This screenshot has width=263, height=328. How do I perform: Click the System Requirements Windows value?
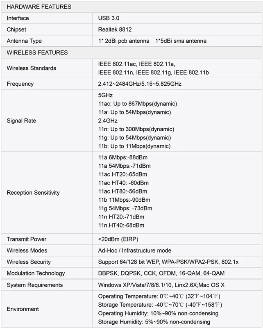coord(161,285)
